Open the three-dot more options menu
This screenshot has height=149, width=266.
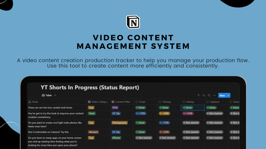[214, 95]
